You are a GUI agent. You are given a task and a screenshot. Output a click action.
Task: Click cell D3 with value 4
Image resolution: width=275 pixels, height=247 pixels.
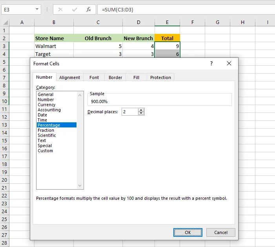pos(138,46)
